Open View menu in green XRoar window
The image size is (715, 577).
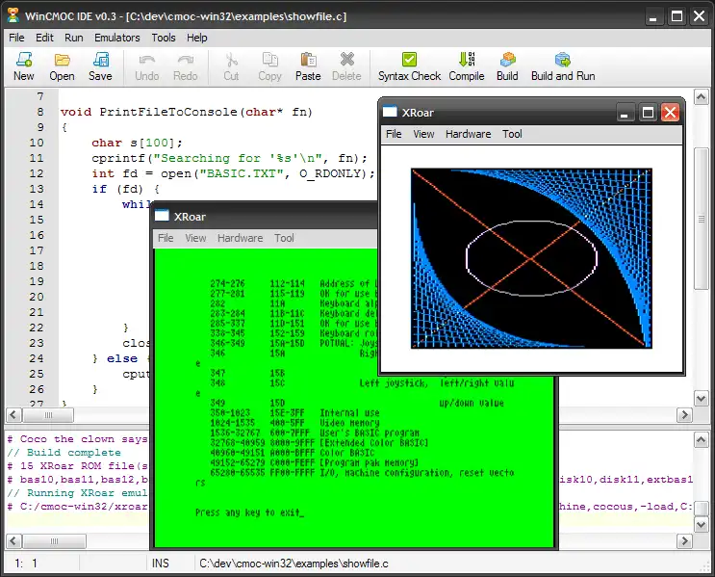195,238
